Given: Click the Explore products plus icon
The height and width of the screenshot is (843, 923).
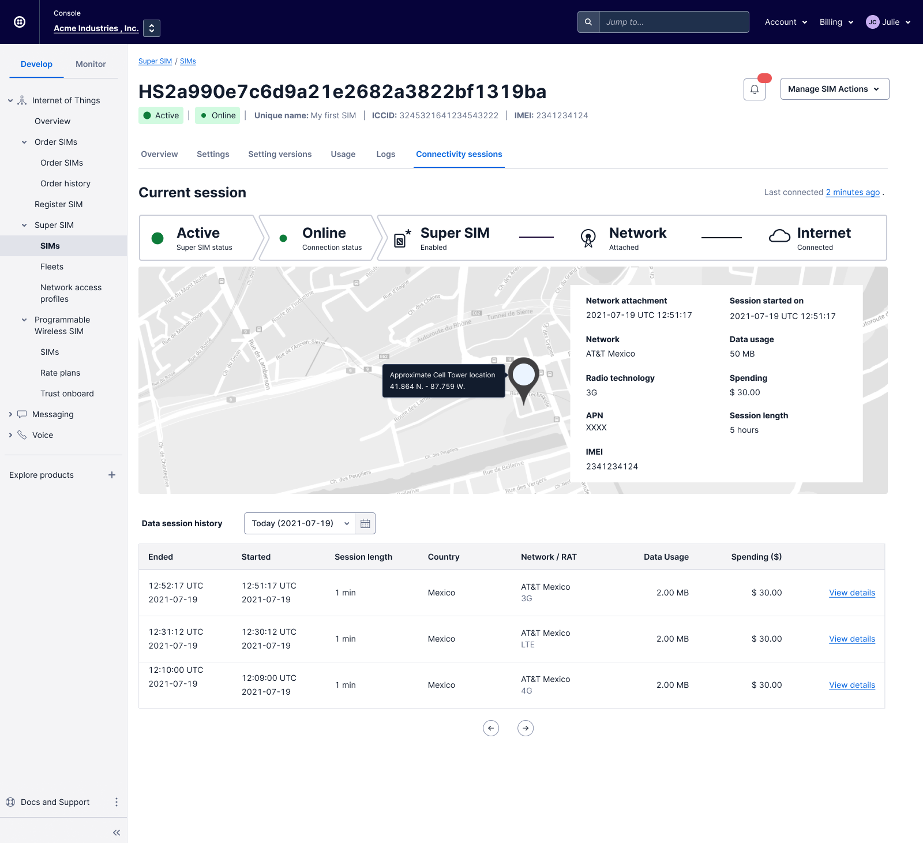Looking at the screenshot, I should (x=112, y=475).
